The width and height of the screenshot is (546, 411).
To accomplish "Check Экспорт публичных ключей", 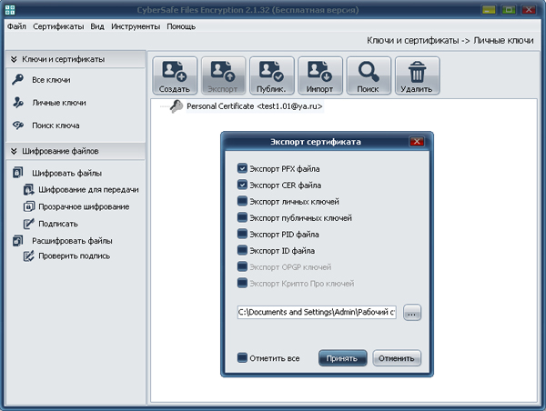I will coord(242,217).
